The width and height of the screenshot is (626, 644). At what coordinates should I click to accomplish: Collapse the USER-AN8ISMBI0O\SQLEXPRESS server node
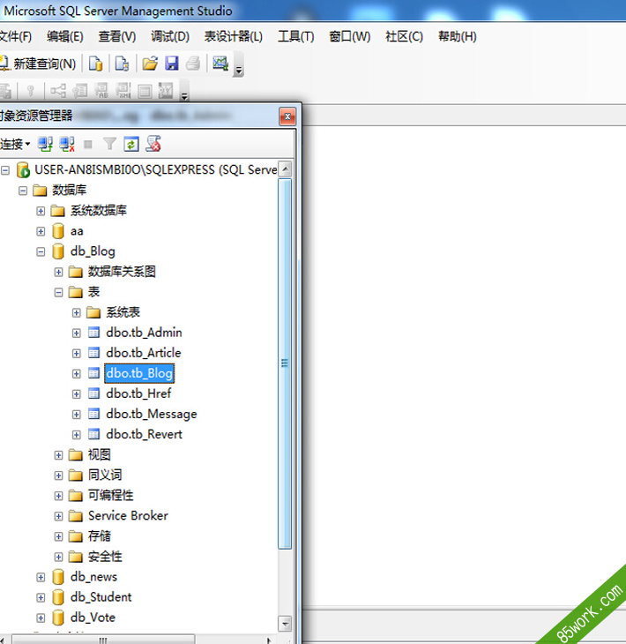click(x=5, y=170)
